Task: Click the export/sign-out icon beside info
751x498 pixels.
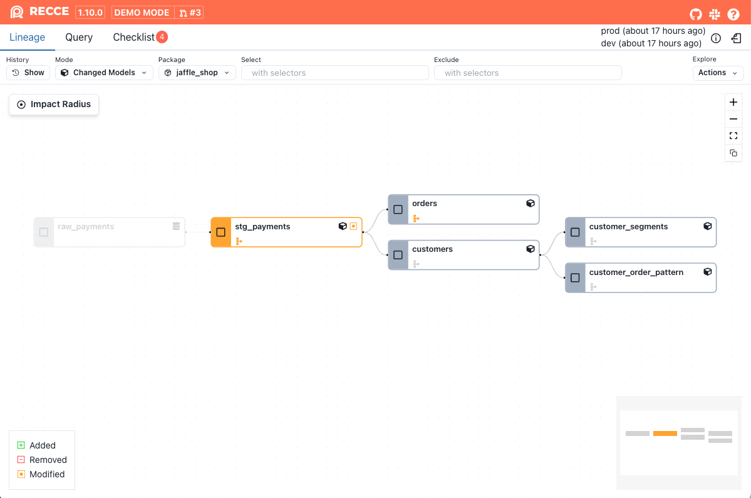Action: [x=737, y=38]
